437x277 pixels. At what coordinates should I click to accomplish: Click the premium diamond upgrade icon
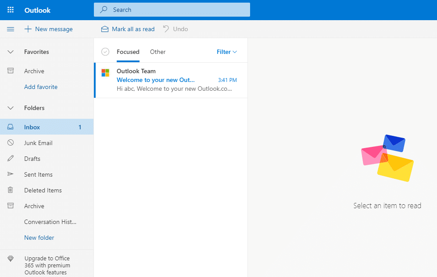(x=11, y=259)
